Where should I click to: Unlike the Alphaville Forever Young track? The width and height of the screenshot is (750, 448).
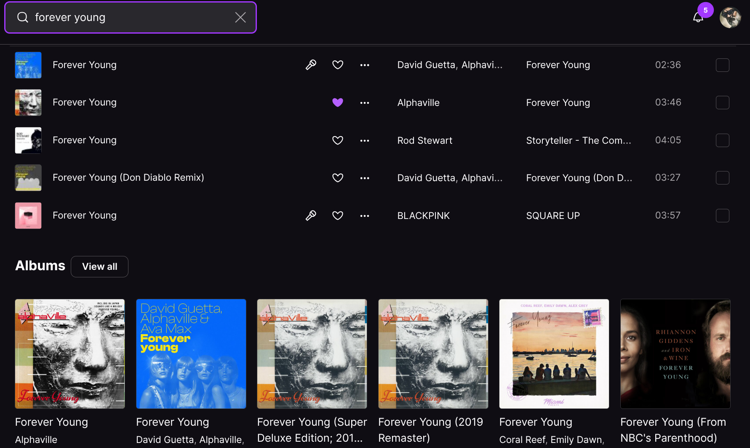point(338,103)
